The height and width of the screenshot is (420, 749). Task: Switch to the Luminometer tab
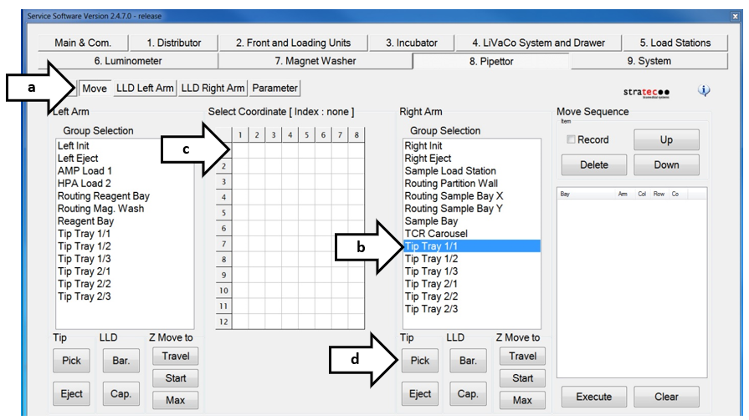click(x=128, y=61)
